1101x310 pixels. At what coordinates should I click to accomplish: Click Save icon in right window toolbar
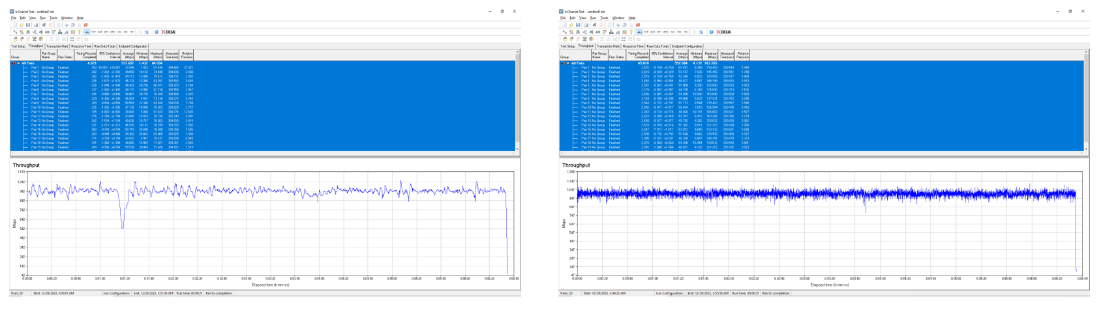(578, 25)
